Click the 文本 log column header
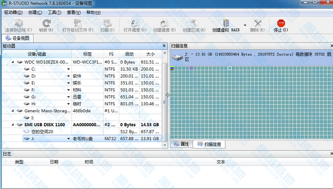333x189 pixels. [x=221, y=162]
